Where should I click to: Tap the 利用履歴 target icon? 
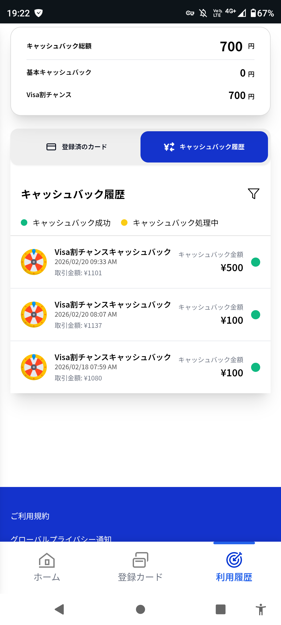tap(234, 560)
